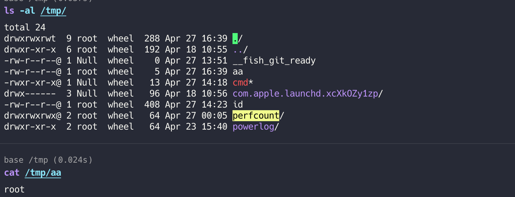This screenshot has width=515, height=197.
Task: Click the powerlog directory entry
Action: pyautogui.click(x=254, y=127)
